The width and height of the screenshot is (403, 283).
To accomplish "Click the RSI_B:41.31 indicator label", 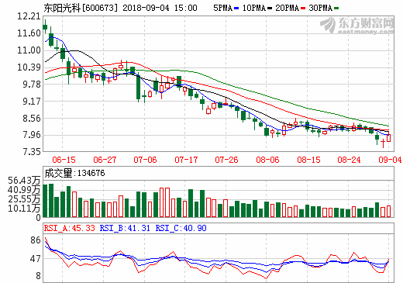I will (125, 228).
